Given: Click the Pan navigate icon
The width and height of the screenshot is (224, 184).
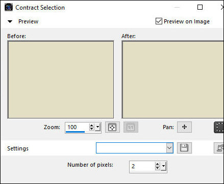Looking at the screenshot, I should point(184,127).
